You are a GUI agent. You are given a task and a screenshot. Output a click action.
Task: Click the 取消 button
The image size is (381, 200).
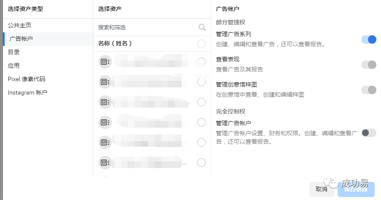[x=321, y=189]
